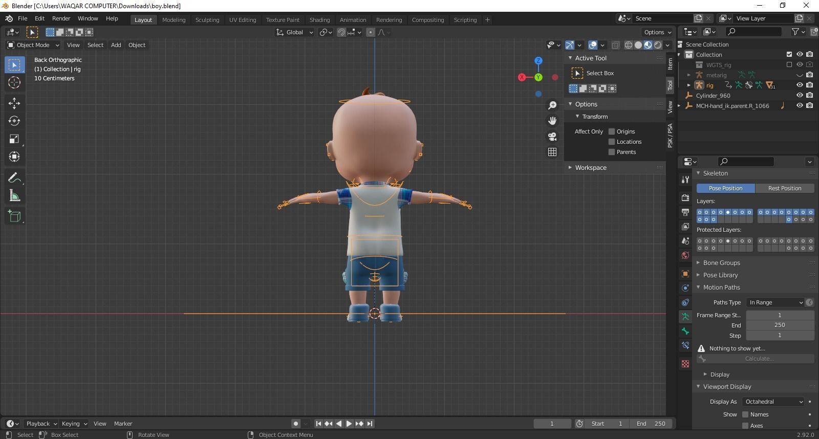Click the Frame Range End 250 field
This screenshot has width=819, height=439.
[780, 325]
